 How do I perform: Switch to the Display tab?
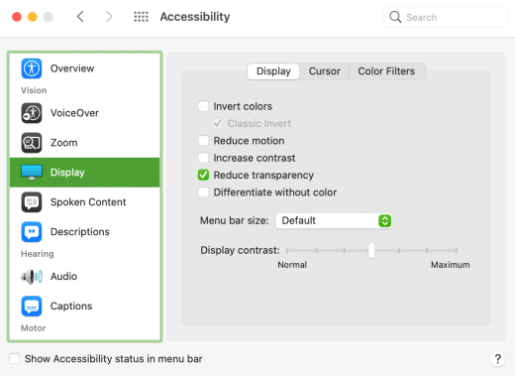pos(273,71)
